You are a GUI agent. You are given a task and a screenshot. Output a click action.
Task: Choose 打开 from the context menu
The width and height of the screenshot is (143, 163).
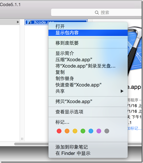point(88,26)
